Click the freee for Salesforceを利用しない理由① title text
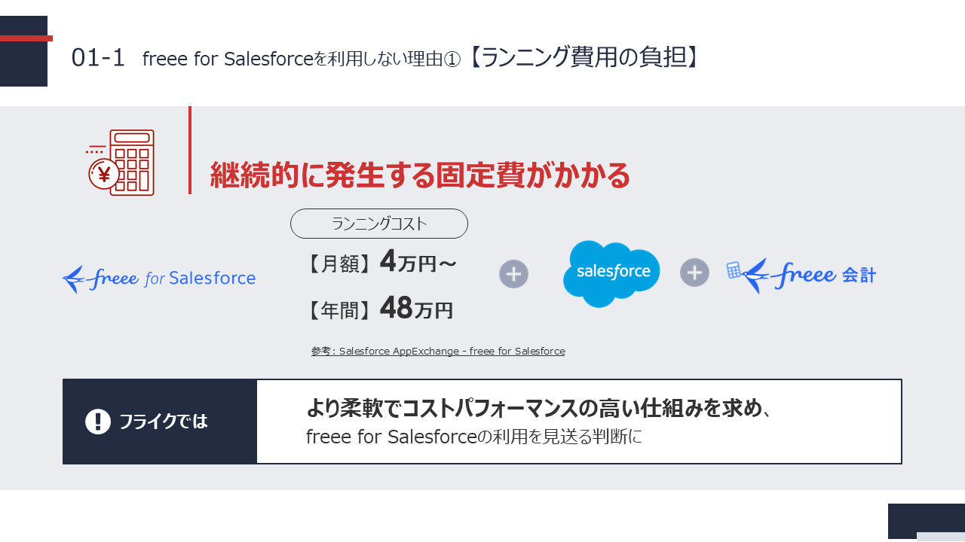 301,59
